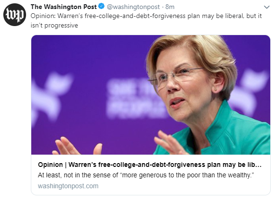The height and width of the screenshot is (202, 275).
Task: Click the blurred white text on purple backdrop
Action: [136, 98]
